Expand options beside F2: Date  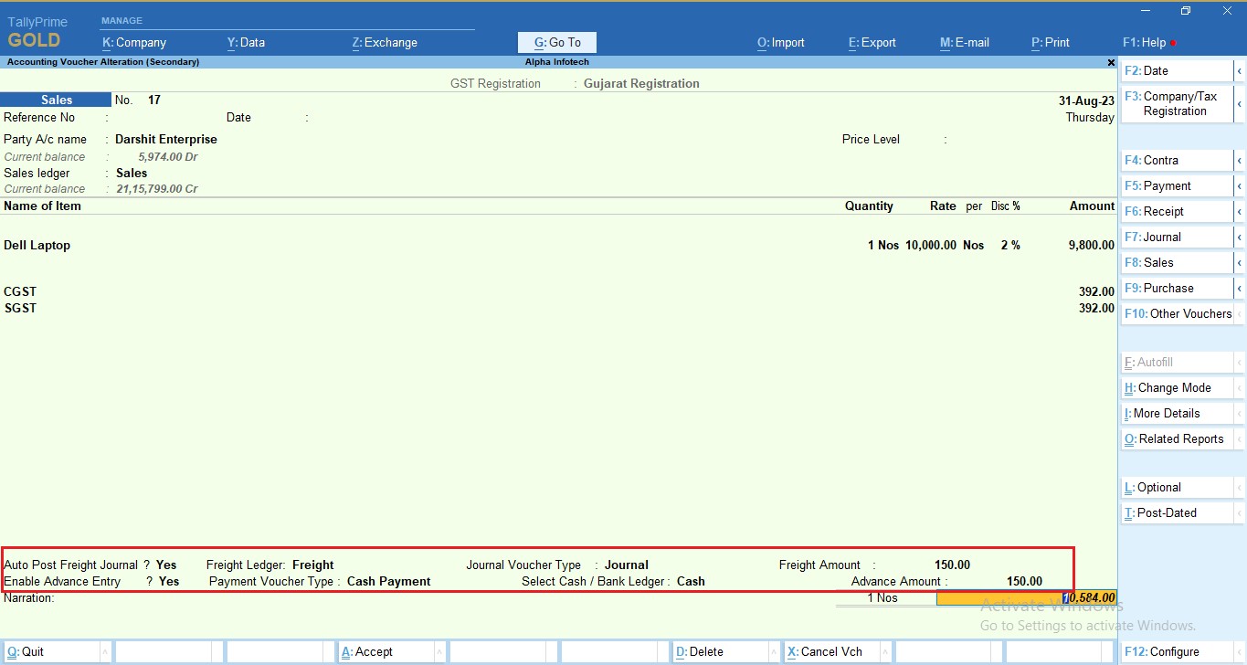point(1241,70)
